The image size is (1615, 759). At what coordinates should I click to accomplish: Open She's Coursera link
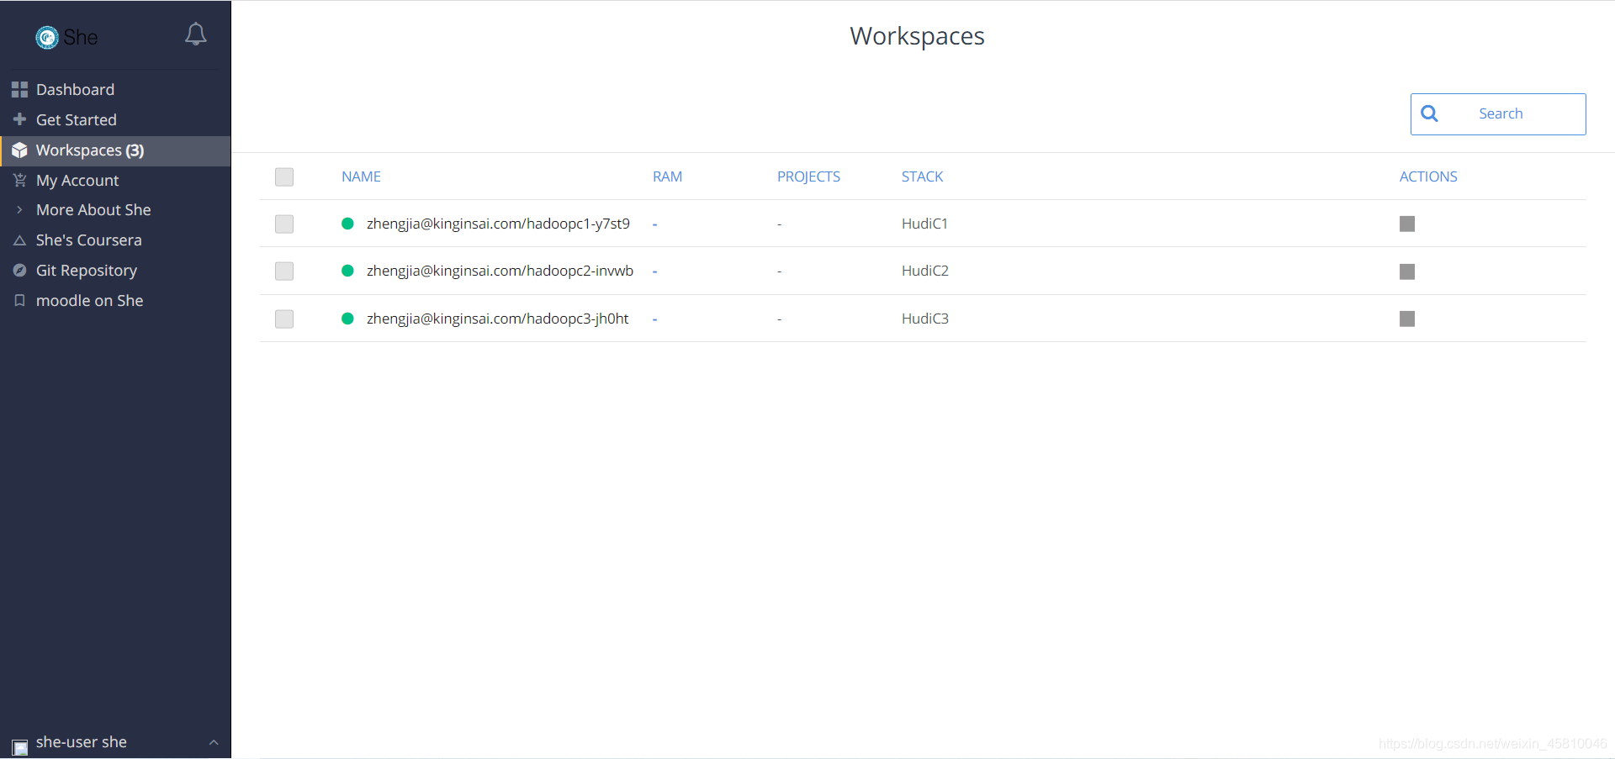click(115, 240)
